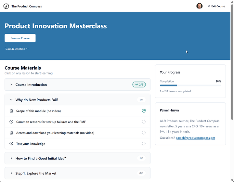Click the Completion progress bar

click(190, 85)
